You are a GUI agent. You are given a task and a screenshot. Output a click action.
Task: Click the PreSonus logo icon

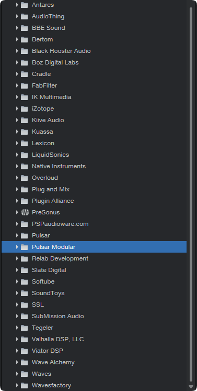(25, 212)
